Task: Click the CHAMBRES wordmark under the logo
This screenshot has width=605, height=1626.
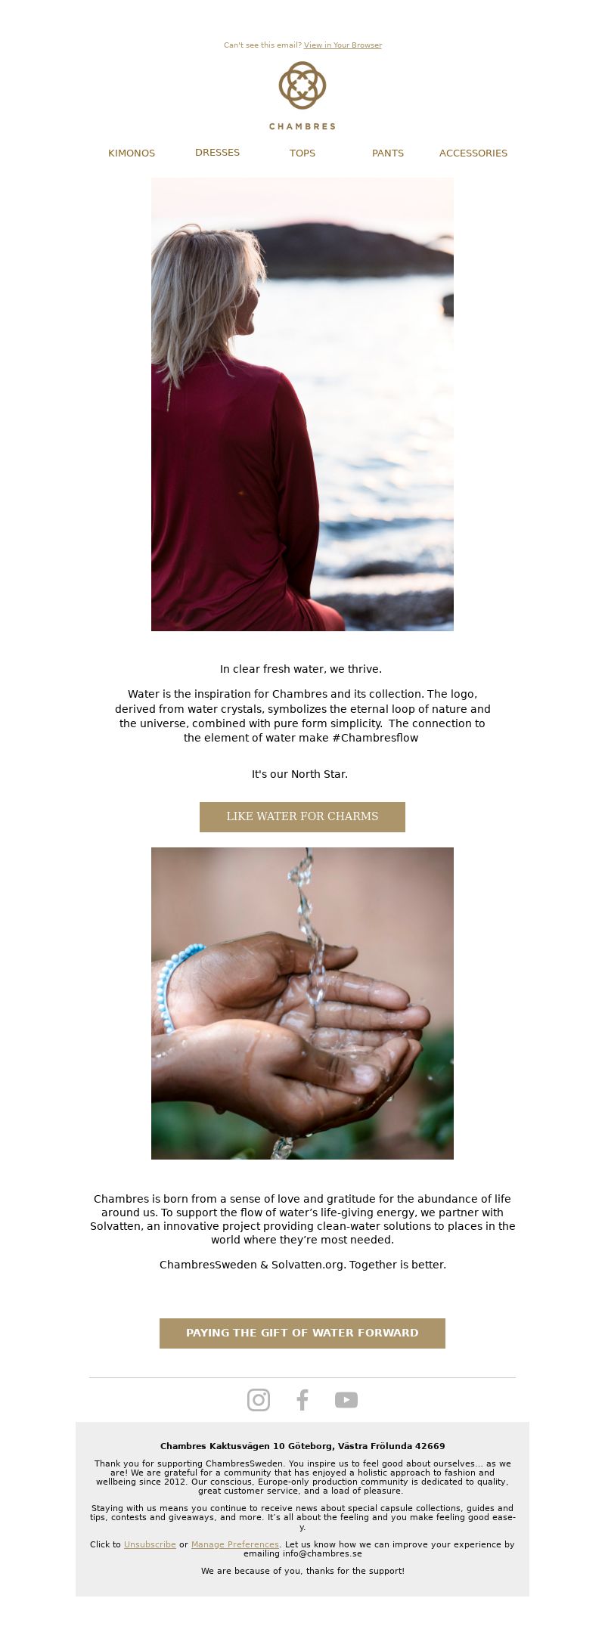Action: 302,126
